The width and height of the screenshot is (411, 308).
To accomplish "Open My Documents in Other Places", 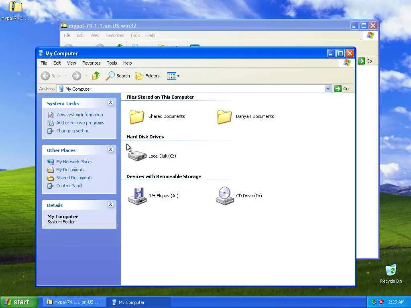I will point(70,170).
